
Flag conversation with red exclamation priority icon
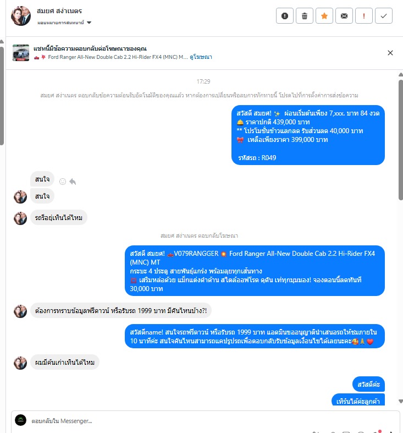[x=364, y=16]
